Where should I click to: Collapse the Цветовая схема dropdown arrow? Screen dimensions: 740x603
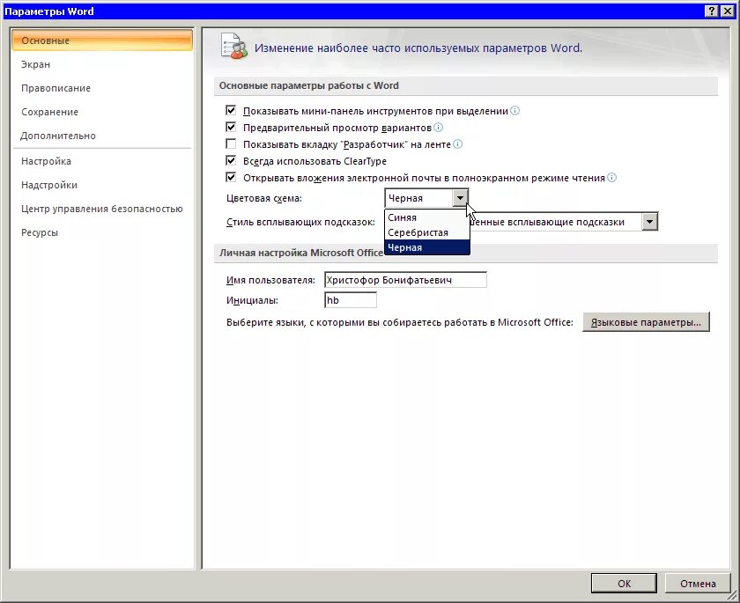click(x=460, y=198)
